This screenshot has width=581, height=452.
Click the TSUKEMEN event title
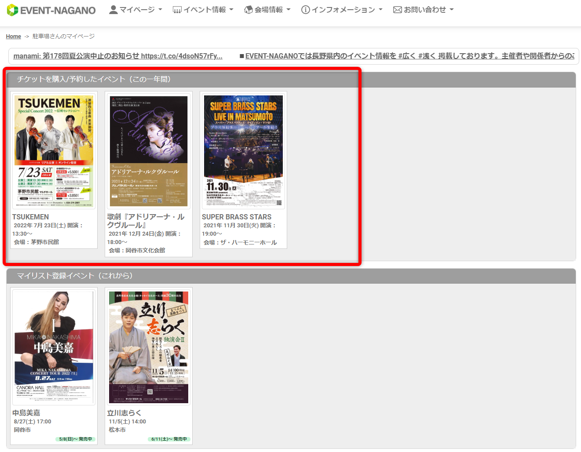point(30,217)
